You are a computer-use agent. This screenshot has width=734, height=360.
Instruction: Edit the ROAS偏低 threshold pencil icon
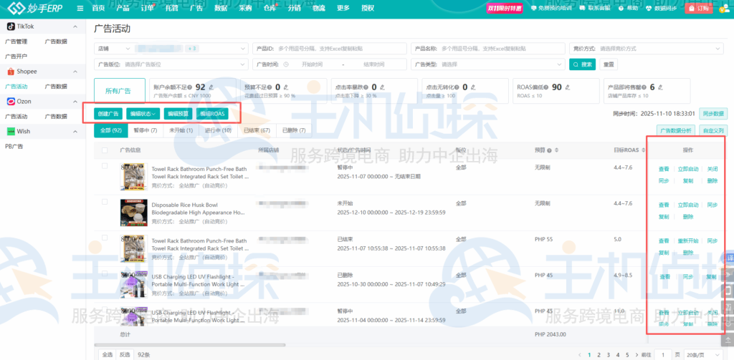[568, 87]
